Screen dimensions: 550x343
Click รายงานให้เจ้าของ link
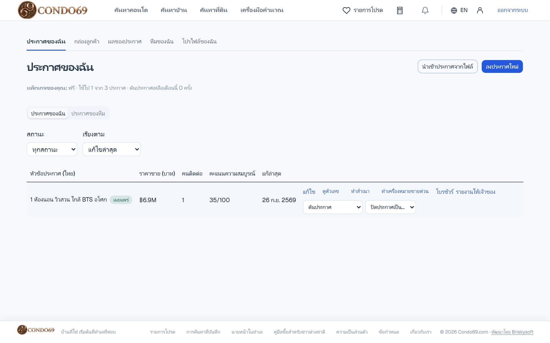(x=476, y=192)
